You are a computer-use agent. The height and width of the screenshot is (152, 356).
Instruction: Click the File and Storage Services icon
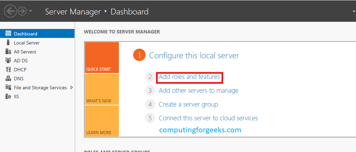pyautogui.click(x=8, y=88)
